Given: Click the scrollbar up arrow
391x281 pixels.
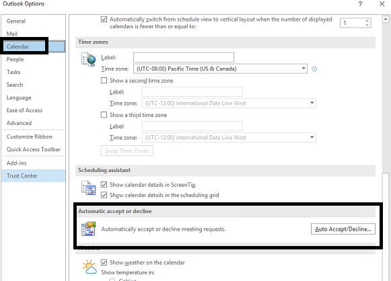Looking at the screenshot, I should pos(385,19).
